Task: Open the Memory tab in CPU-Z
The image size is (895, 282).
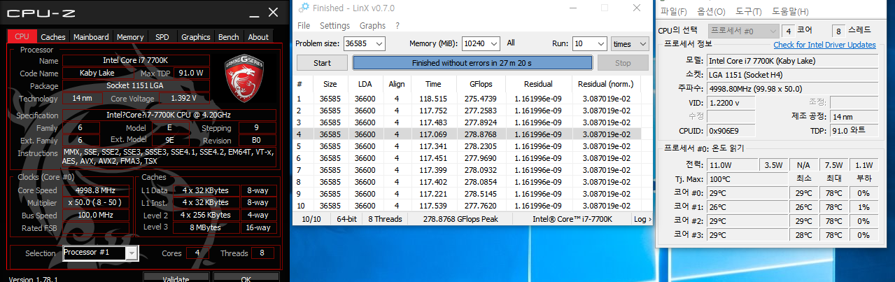Action: coord(130,37)
